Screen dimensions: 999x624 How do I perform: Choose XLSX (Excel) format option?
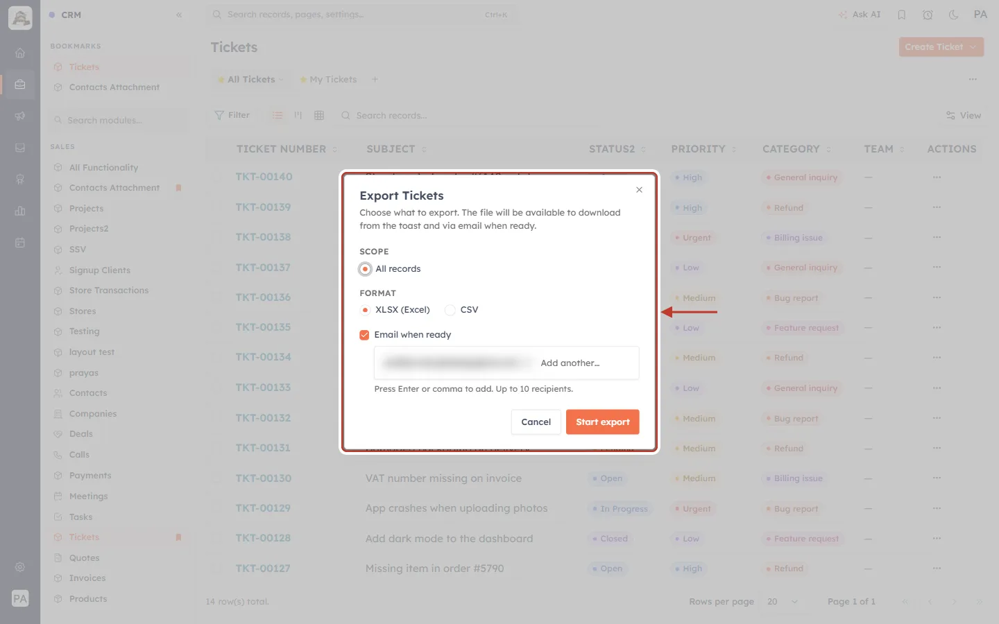tap(365, 310)
